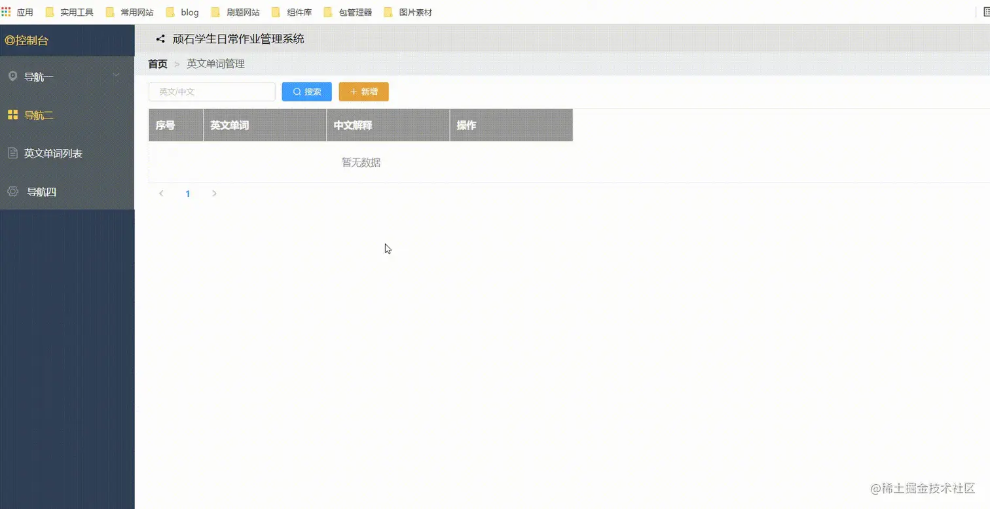Click the grid icon next to 导航二
Image resolution: width=990 pixels, height=509 pixels.
pos(12,114)
